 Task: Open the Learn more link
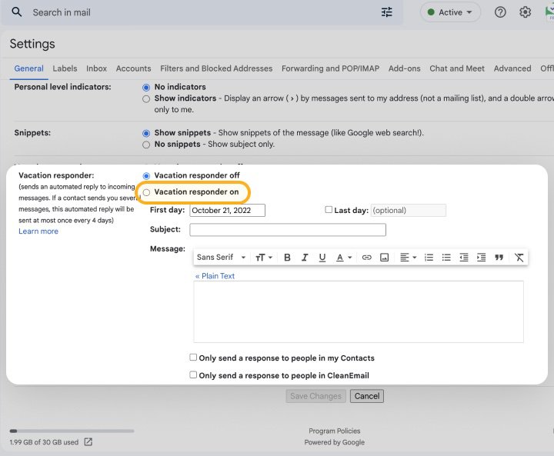[38, 231]
